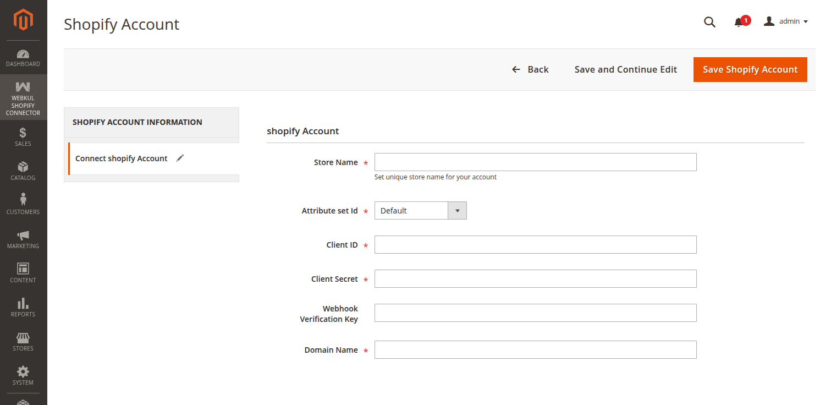Open Webkul Shopify Connector menu
Screen dimensions: 831x405
pyautogui.click(x=23, y=98)
